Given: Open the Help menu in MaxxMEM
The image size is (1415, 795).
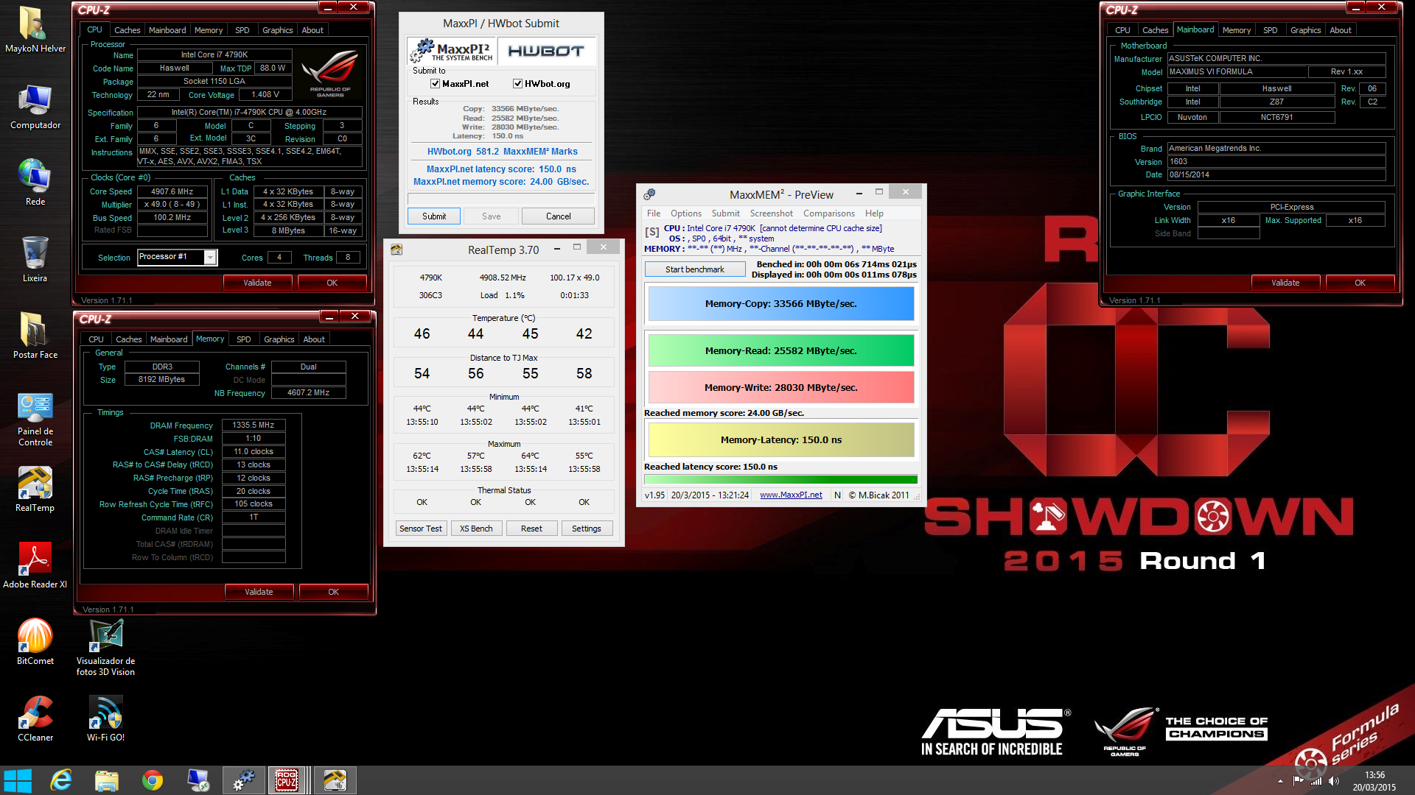Looking at the screenshot, I should [874, 213].
